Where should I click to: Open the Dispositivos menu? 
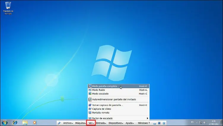coord(116,123)
